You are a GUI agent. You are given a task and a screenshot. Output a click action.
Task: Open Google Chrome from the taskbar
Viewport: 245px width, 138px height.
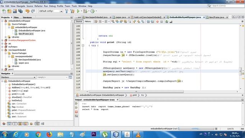point(38,135)
